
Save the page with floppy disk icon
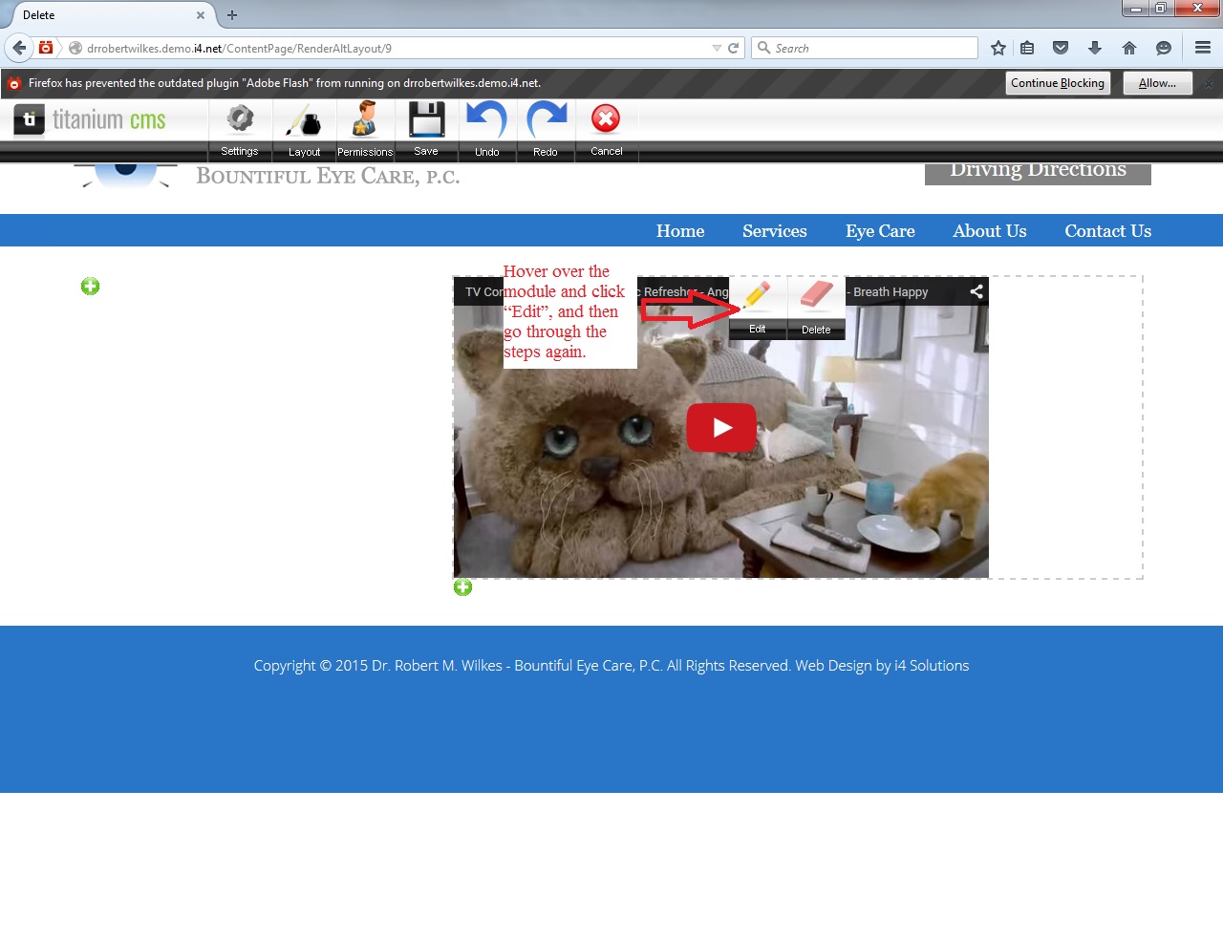point(426,128)
